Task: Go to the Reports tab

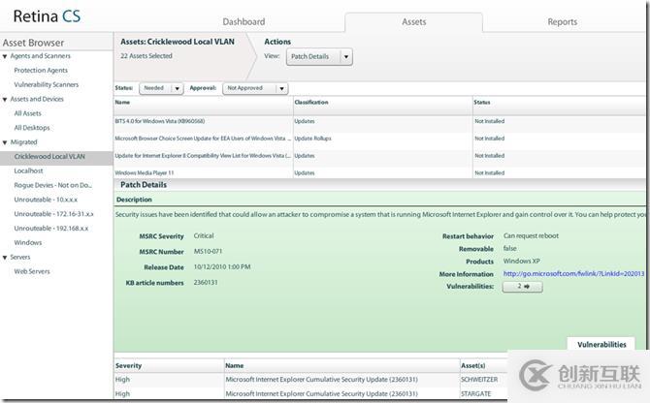Action: tap(562, 21)
